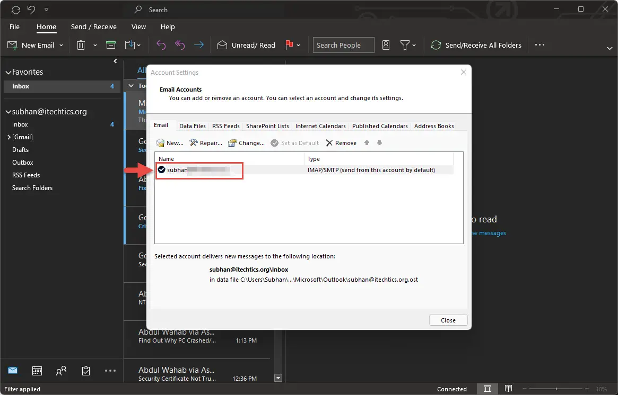618x395 pixels.
Task: Collapse the Favorites section
Action: tap(8, 73)
